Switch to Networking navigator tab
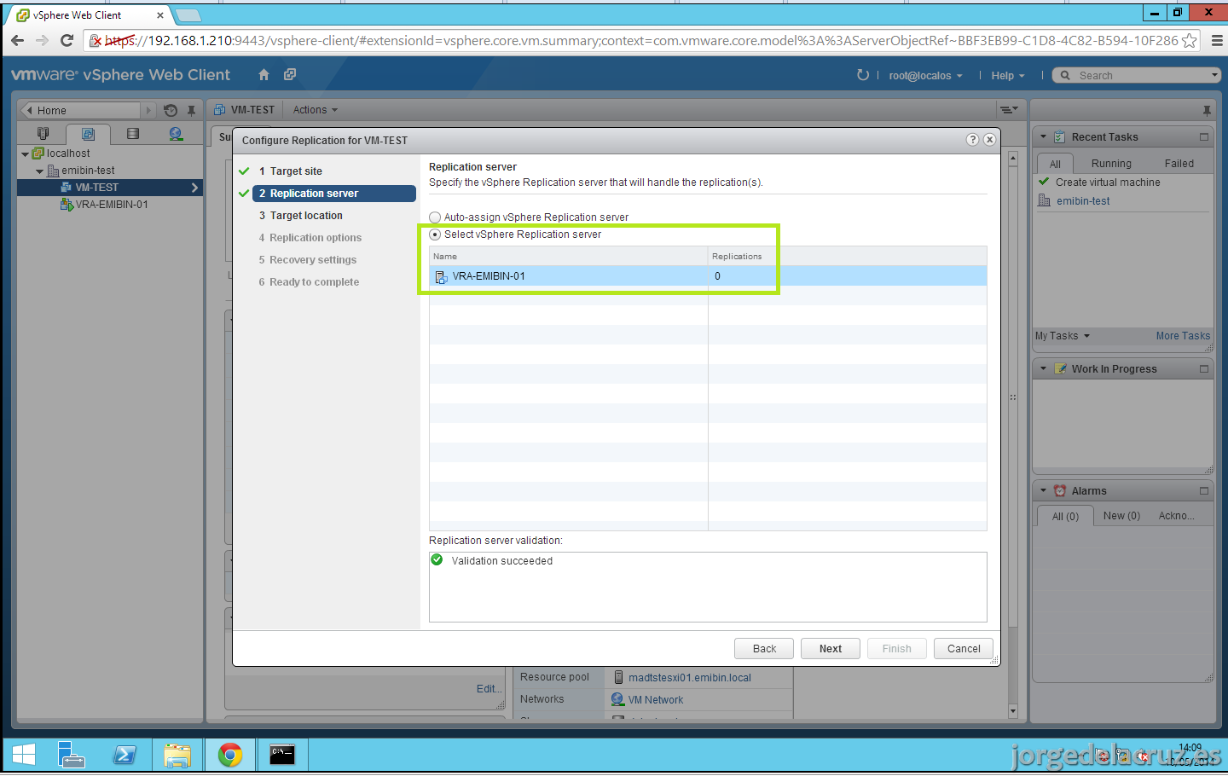 176,134
